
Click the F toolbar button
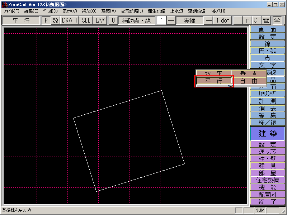247,20
